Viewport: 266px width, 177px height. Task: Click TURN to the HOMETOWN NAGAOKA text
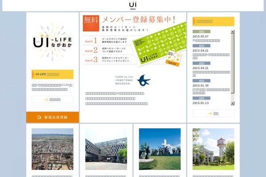(124, 80)
